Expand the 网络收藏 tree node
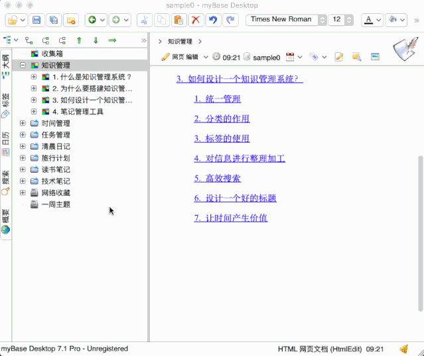 tap(23, 193)
